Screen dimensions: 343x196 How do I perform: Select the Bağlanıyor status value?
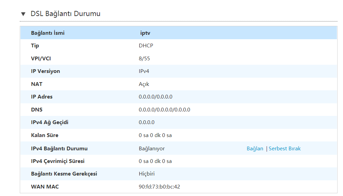pos(152,149)
